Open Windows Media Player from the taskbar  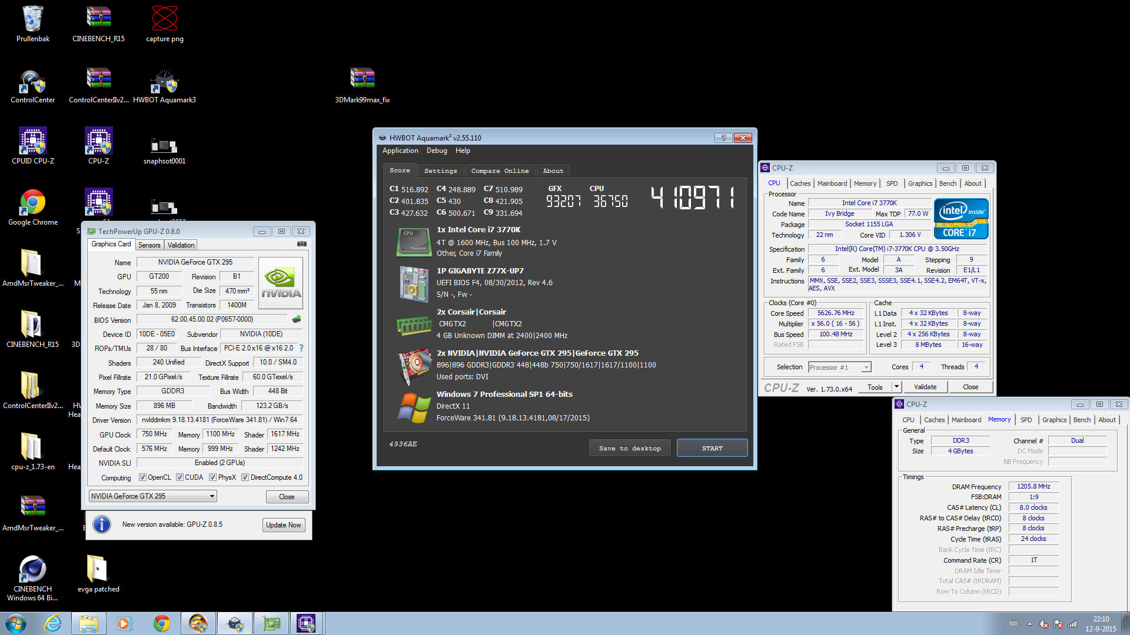(x=124, y=623)
